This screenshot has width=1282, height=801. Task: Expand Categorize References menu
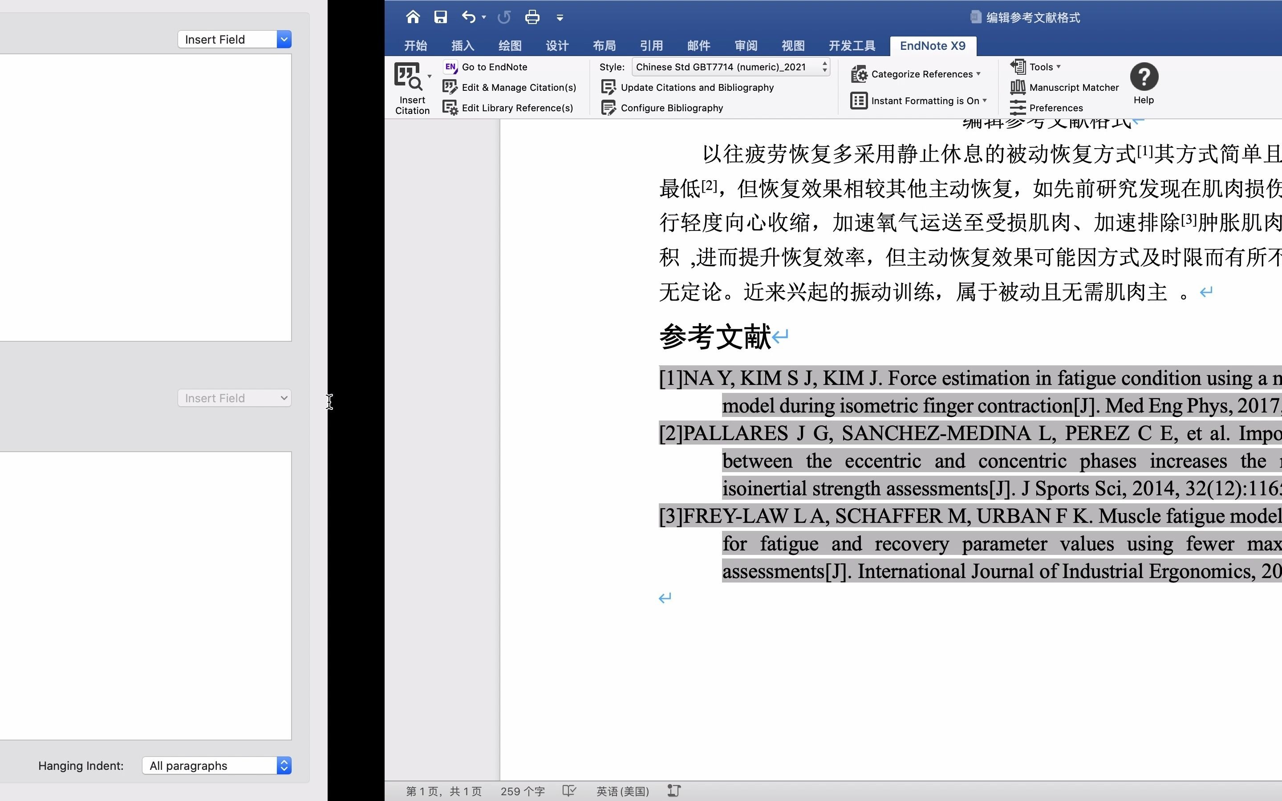916,74
